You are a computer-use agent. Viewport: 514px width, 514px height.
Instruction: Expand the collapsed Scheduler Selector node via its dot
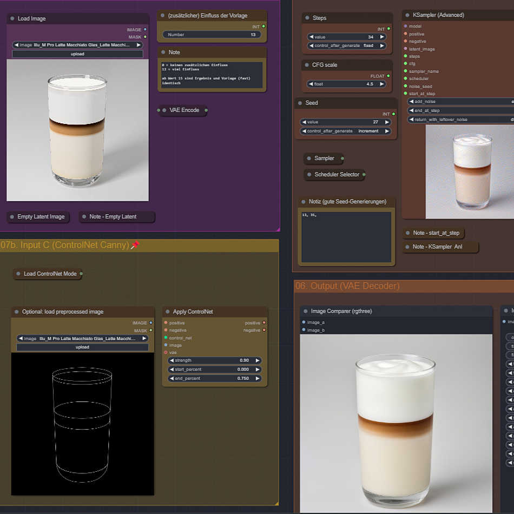tap(309, 175)
